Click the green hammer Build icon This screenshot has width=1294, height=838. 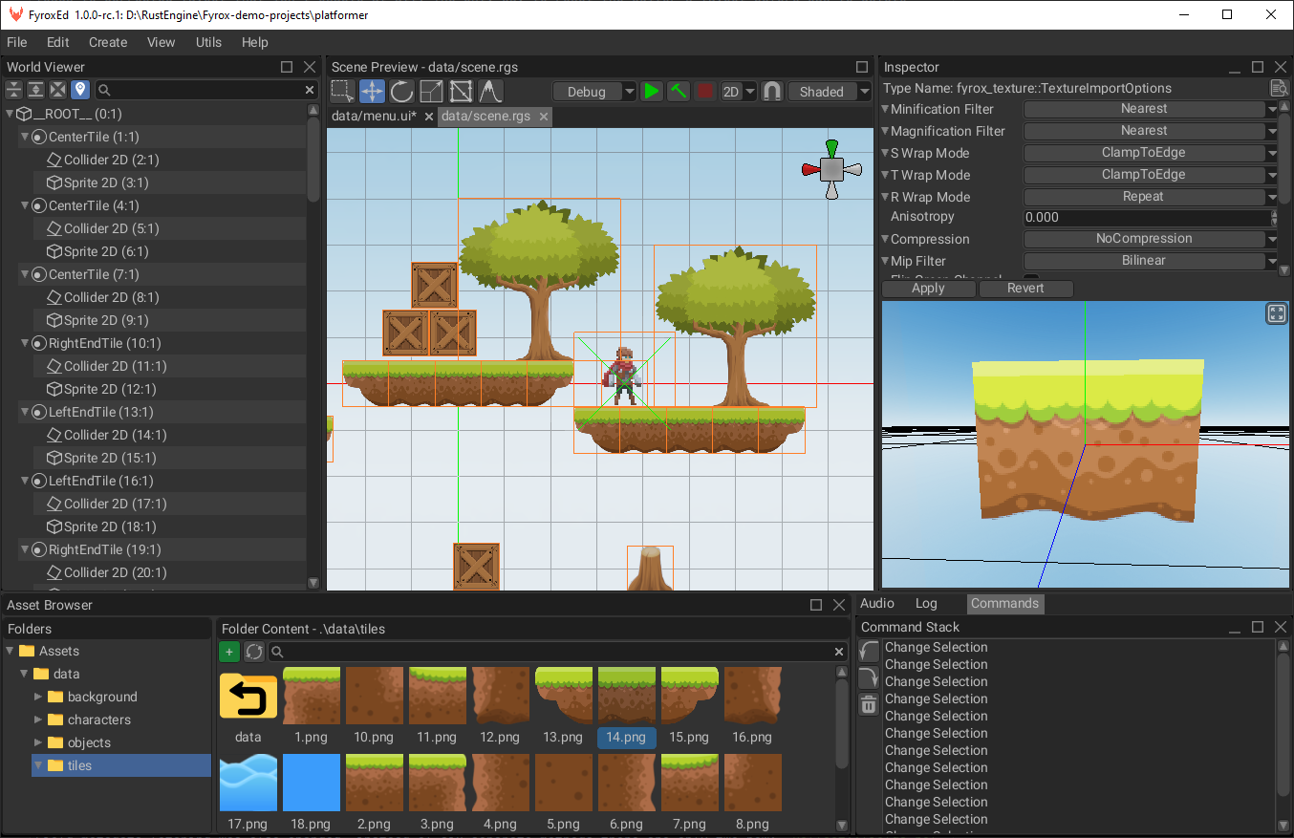tap(679, 92)
